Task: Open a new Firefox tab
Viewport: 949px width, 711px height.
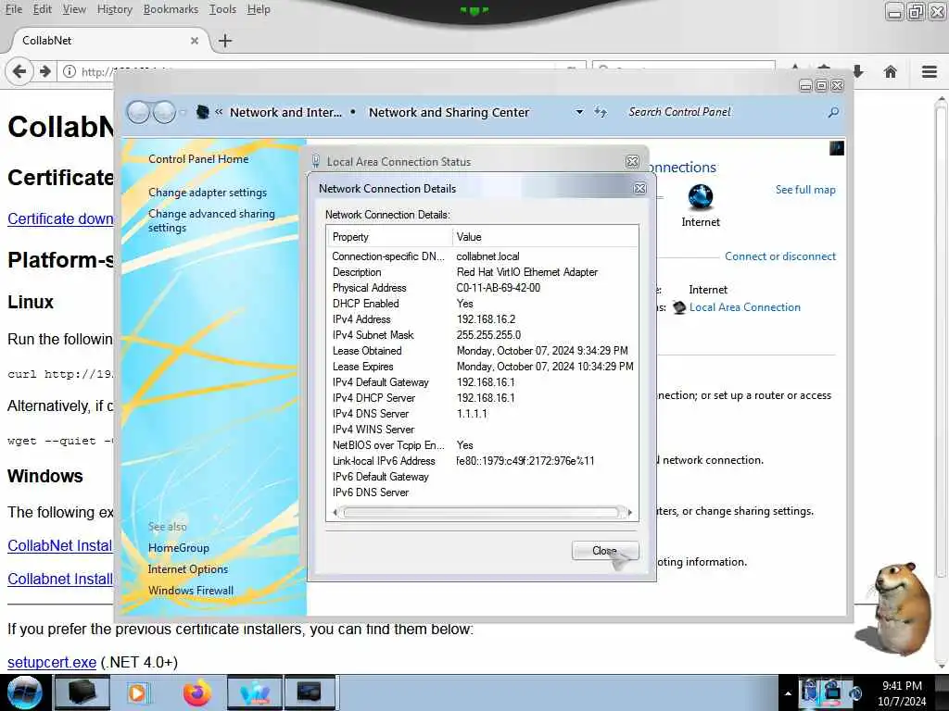Action: pyautogui.click(x=225, y=41)
